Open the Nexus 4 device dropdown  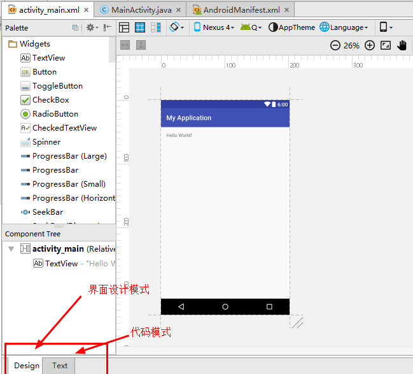[214, 27]
